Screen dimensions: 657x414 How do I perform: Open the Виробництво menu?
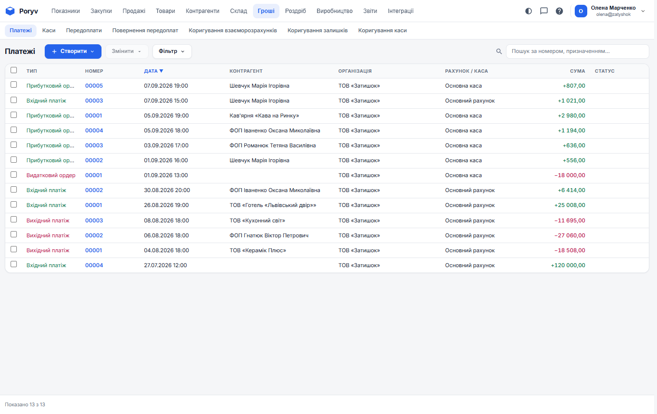pyautogui.click(x=334, y=11)
